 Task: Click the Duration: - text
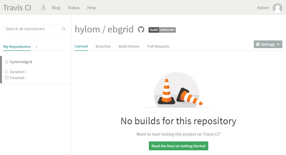[19, 72]
